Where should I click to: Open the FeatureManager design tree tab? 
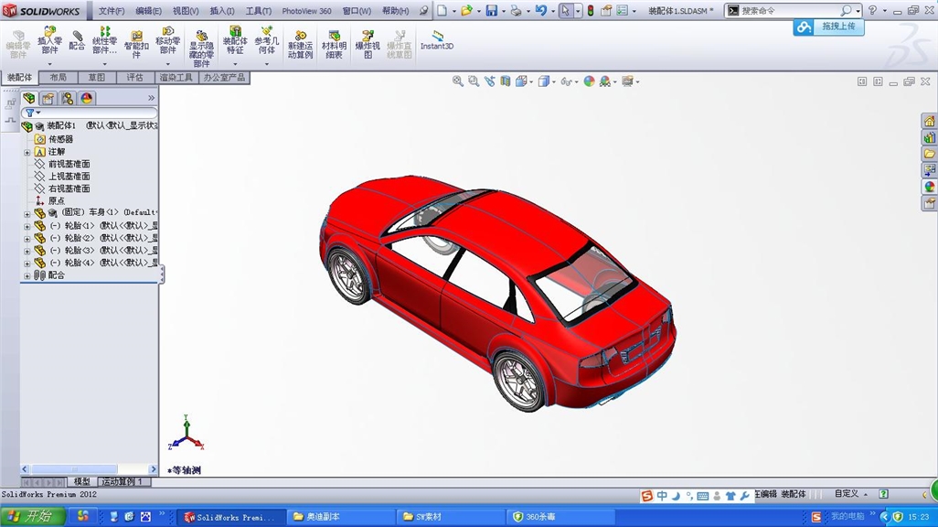pos(28,98)
